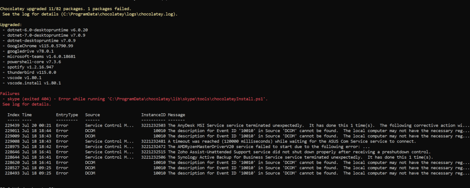Click the powershell-core v7.3.6 line
Viewport: 470px width, 188px height.
pos(32,61)
